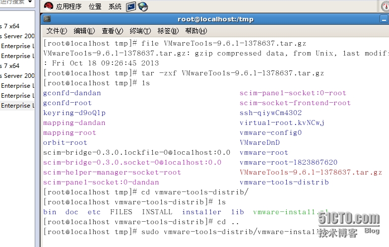Open the 文件(F) menu
389x247 pixels.
click(x=57, y=31)
